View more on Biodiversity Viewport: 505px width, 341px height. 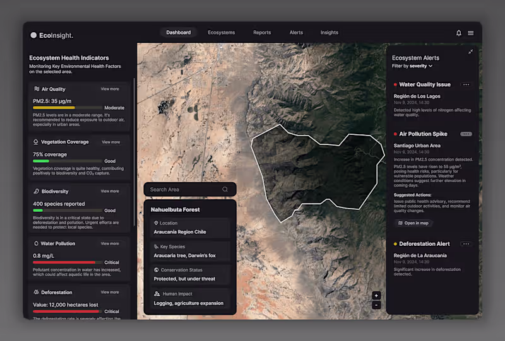pos(110,191)
